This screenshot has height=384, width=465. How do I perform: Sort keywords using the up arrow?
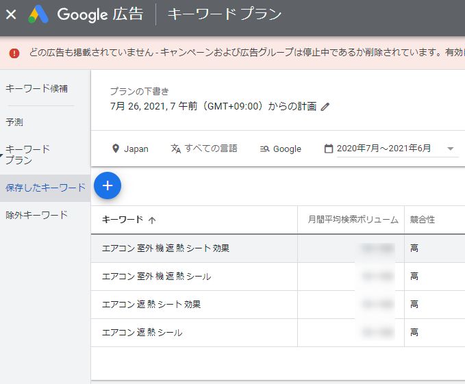coord(152,220)
